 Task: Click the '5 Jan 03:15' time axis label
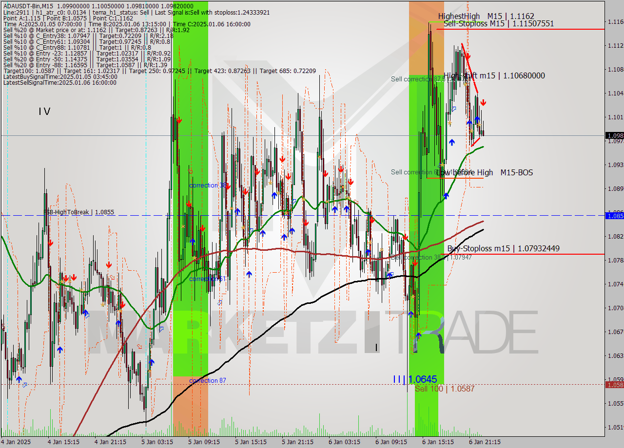point(157,442)
